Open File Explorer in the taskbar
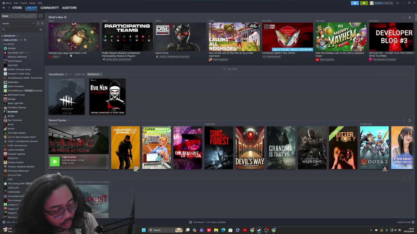 216,230
